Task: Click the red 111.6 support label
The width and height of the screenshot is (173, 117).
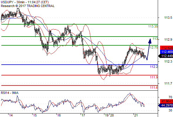Action: click(x=154, y=88)
